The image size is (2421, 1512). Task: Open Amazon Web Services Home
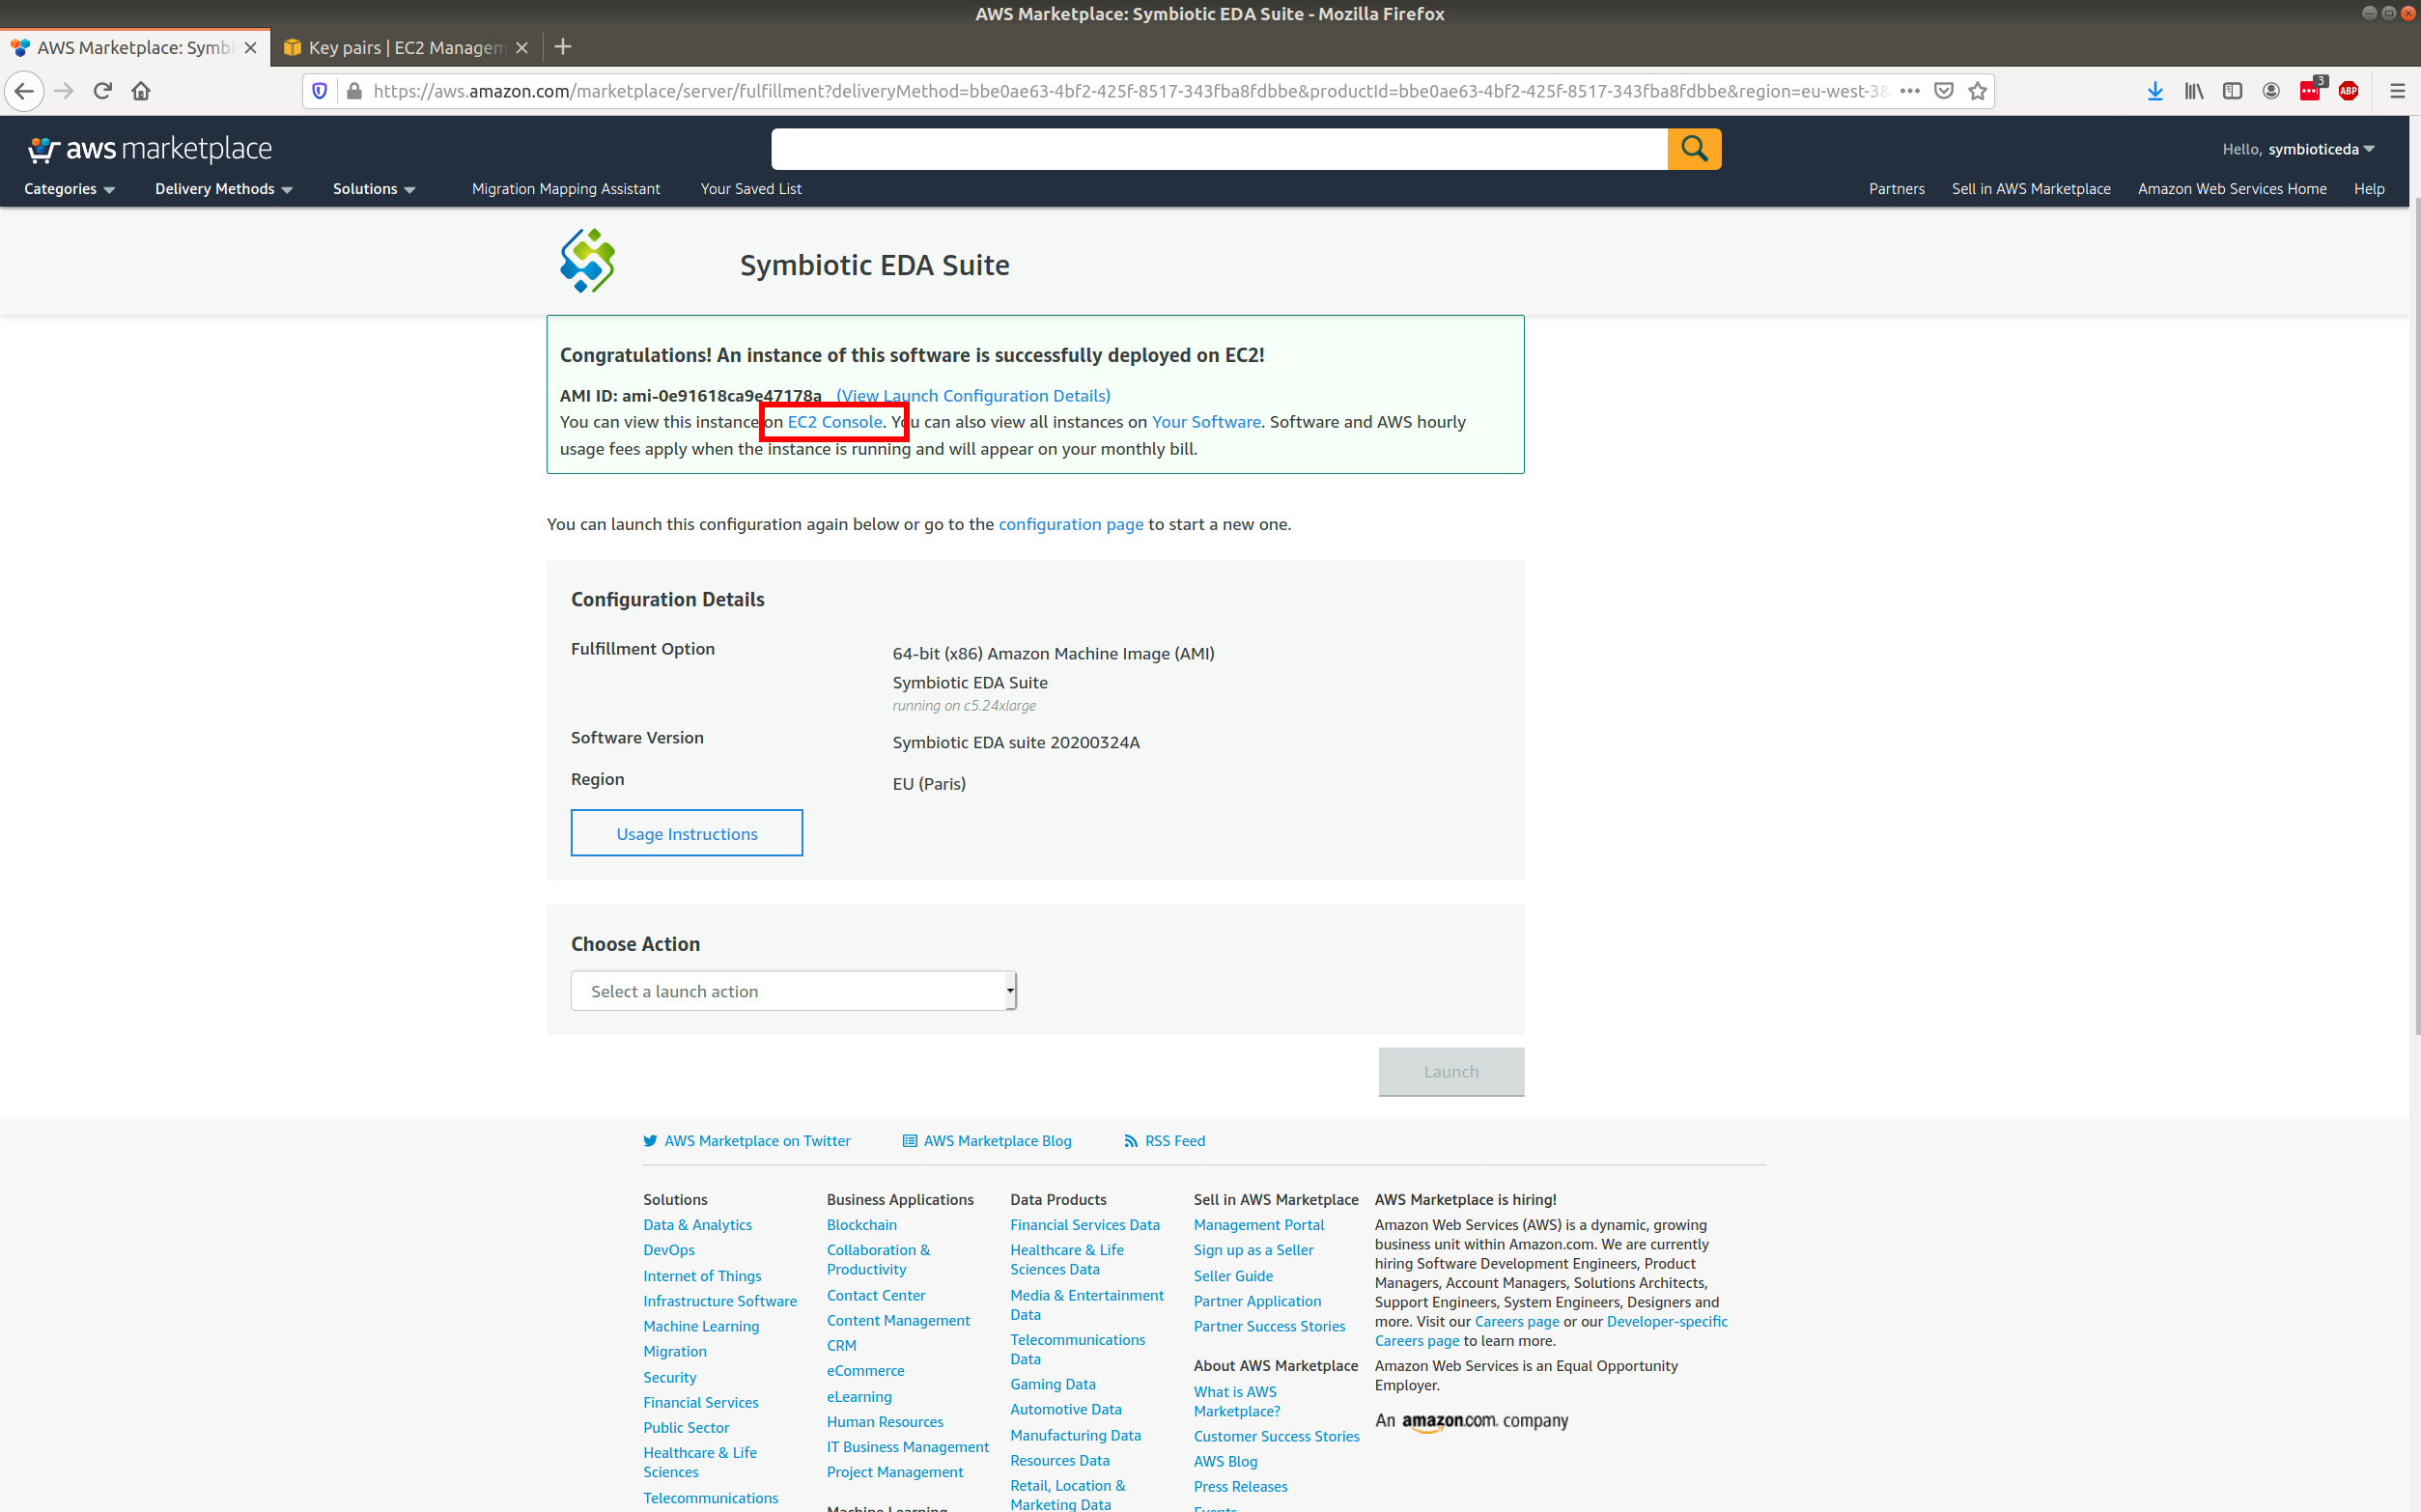pos(2232,189)
